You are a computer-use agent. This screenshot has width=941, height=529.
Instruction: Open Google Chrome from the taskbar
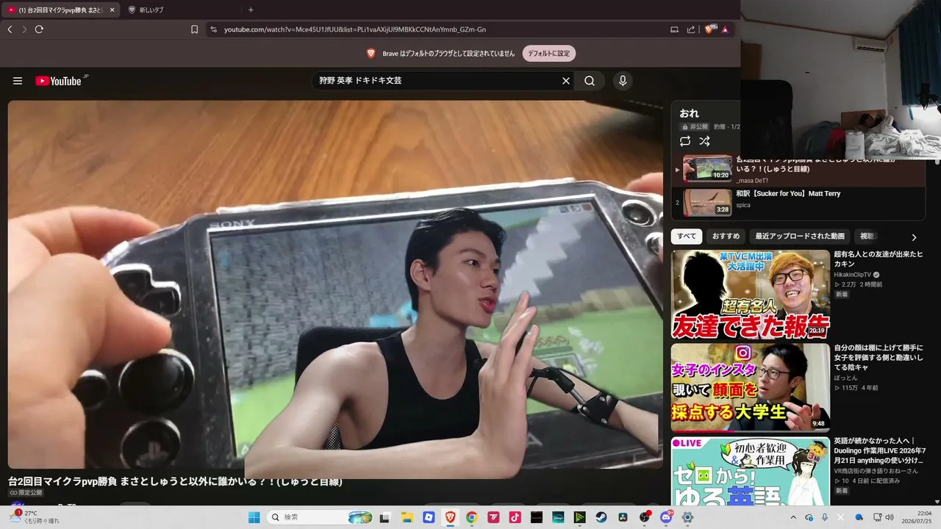tap(472, 517)
